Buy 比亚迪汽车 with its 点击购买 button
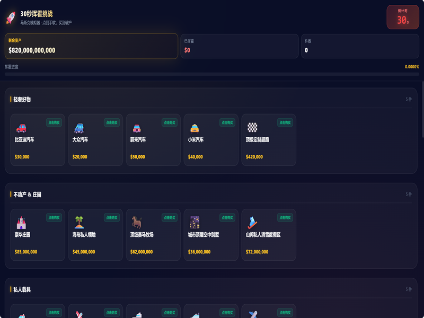Image resolution: width=424 pixels, height=318 pixels. click(54, 122)
